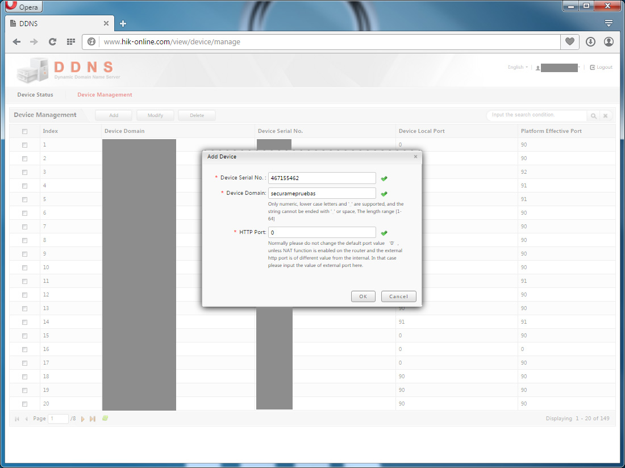
Task: Sort by Device Serial No. column header
Action: [x=325, y=131]
